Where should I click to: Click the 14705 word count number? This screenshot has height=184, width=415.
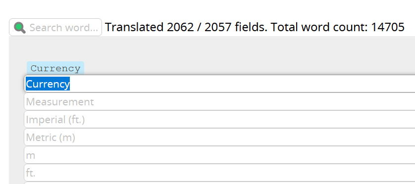388,27
